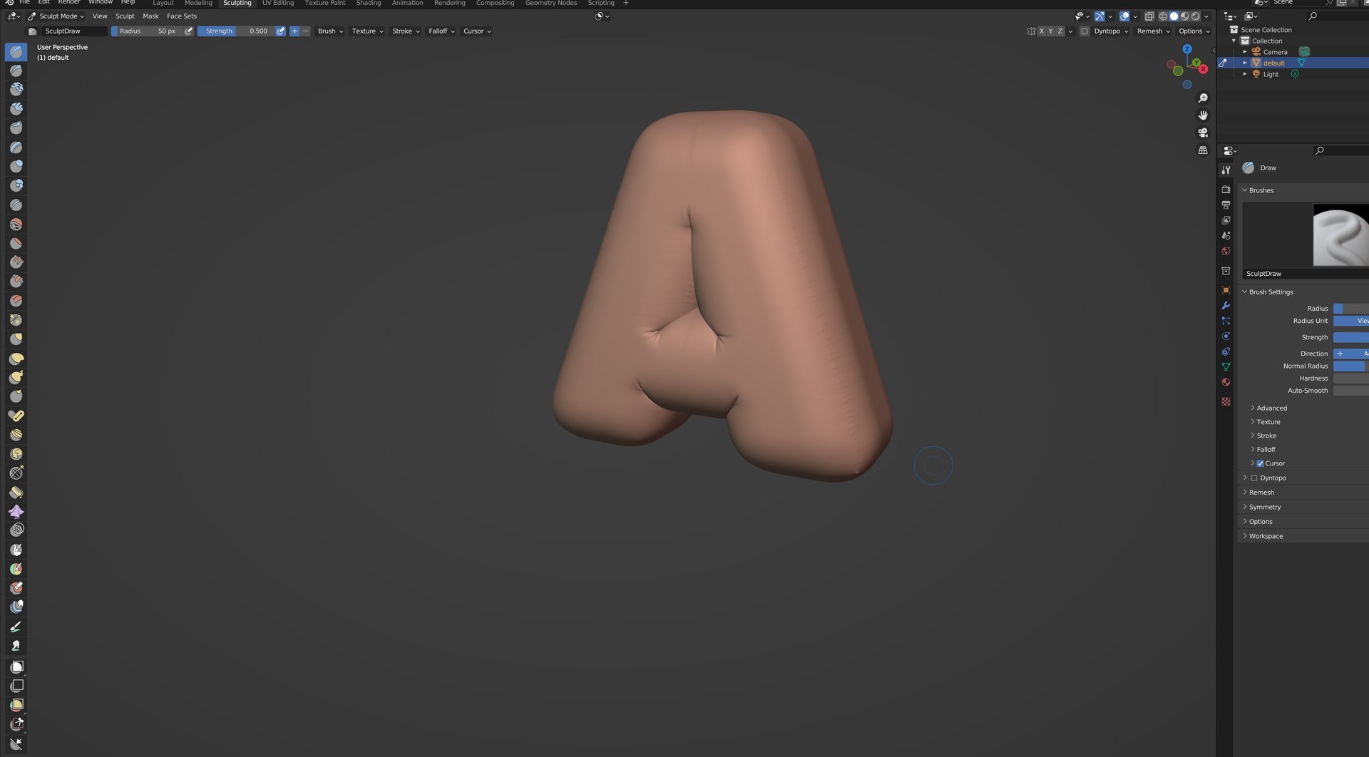Toggle camera view in viewport gizmos
This screenshot has height=757, width=1369.
tap(1203, 133)
